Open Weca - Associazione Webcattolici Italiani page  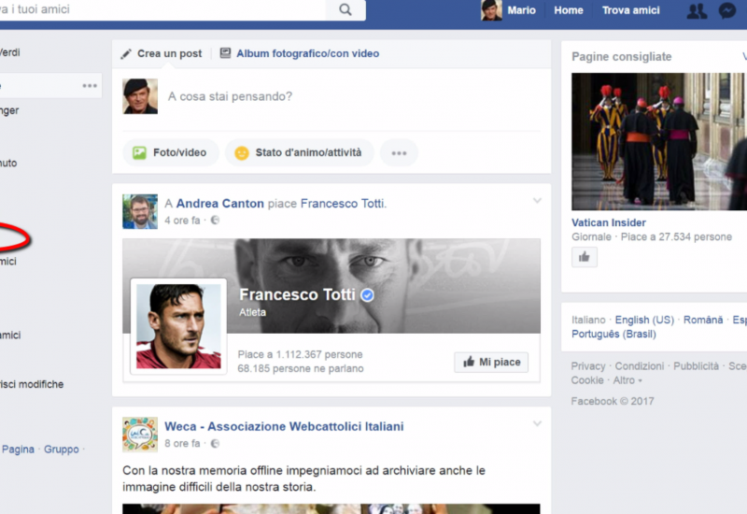[x=284, y=426]
